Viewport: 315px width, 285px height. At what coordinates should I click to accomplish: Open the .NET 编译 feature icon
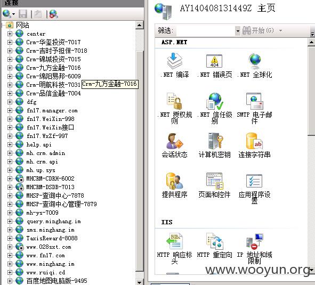174,61
